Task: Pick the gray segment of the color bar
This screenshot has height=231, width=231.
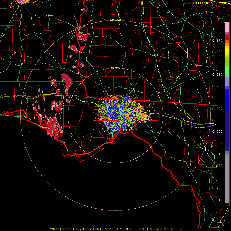Action: tap(227, 178)
